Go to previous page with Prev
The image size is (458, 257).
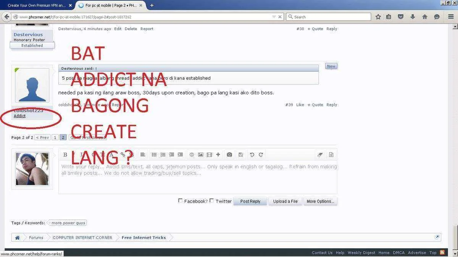pos(42,137)
